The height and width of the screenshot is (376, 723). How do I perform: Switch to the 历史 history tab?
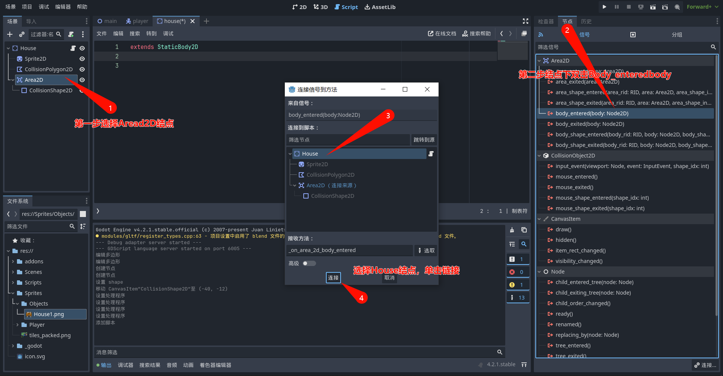(586, 21)
